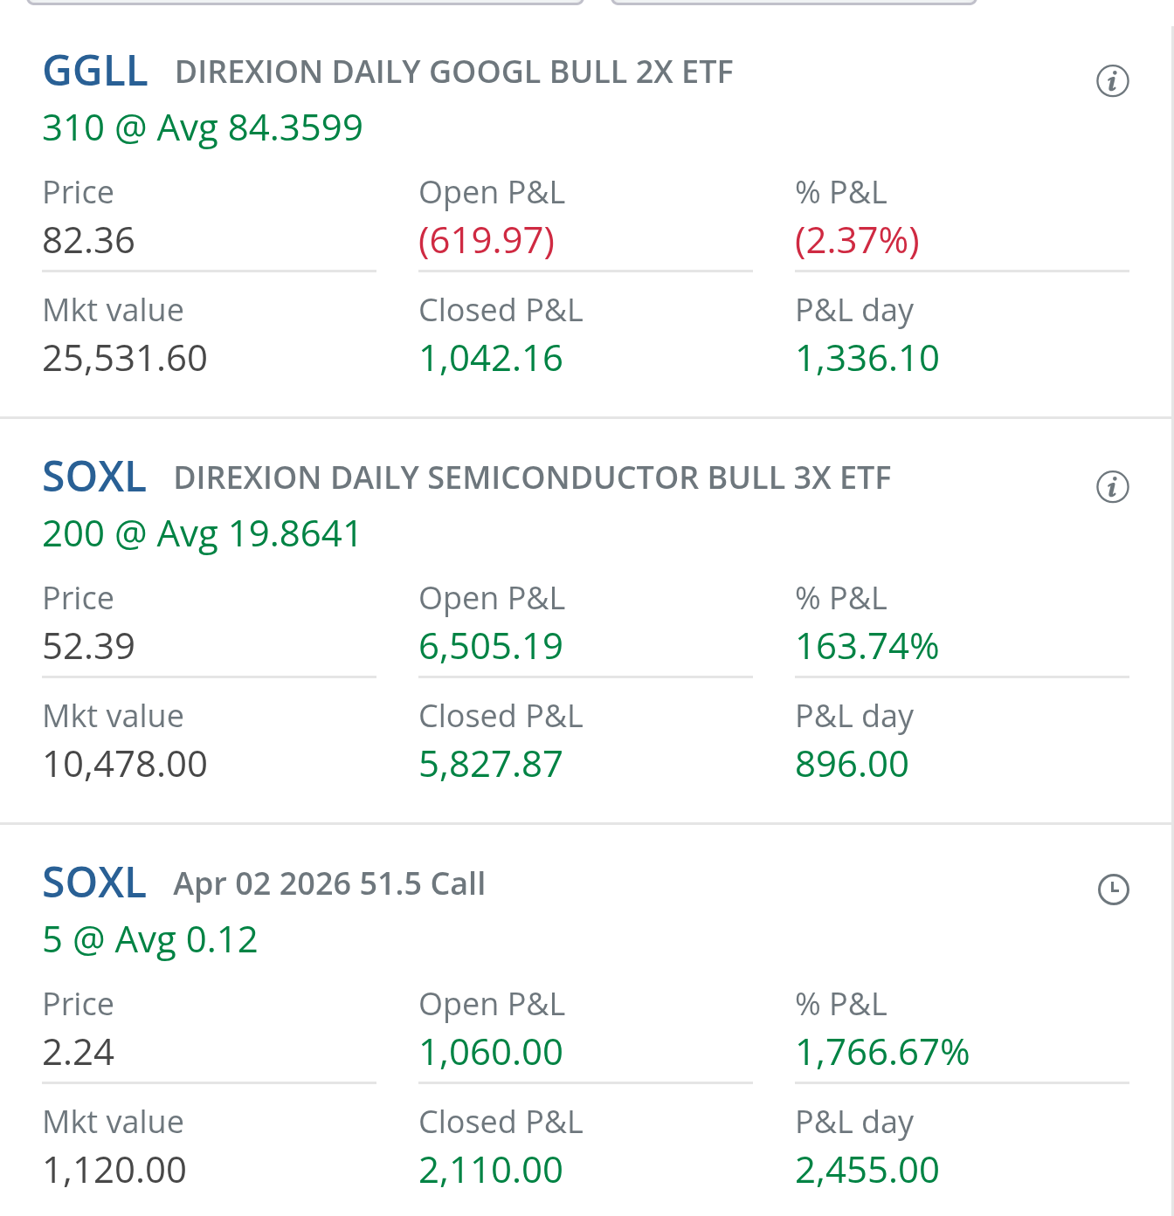The width and height of the screenshot is (1174, 1216).
Task: Select SOXL open P&L 6,505.19
Action: click(x=491, y=647)
